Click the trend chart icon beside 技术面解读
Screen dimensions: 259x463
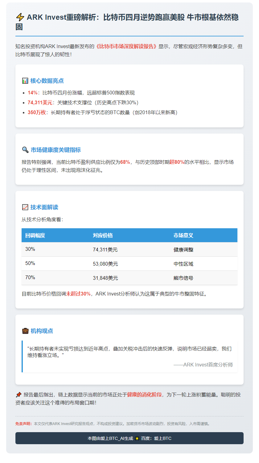25,207
